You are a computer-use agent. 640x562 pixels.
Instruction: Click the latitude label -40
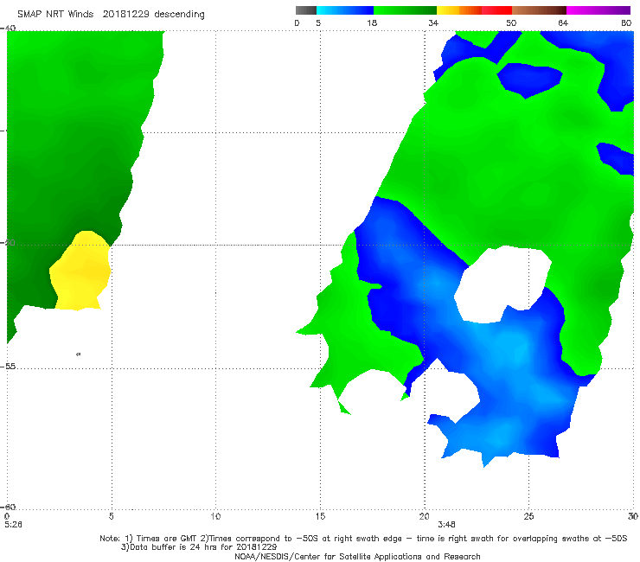pos(8,29)
